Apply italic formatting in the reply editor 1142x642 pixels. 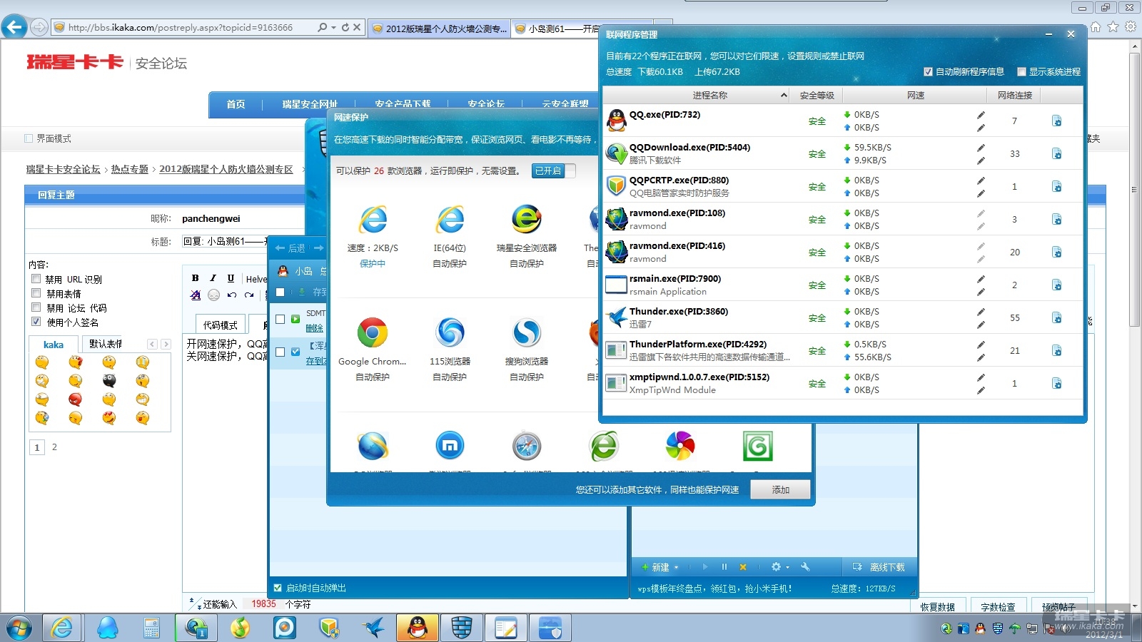tap(213, 278)
